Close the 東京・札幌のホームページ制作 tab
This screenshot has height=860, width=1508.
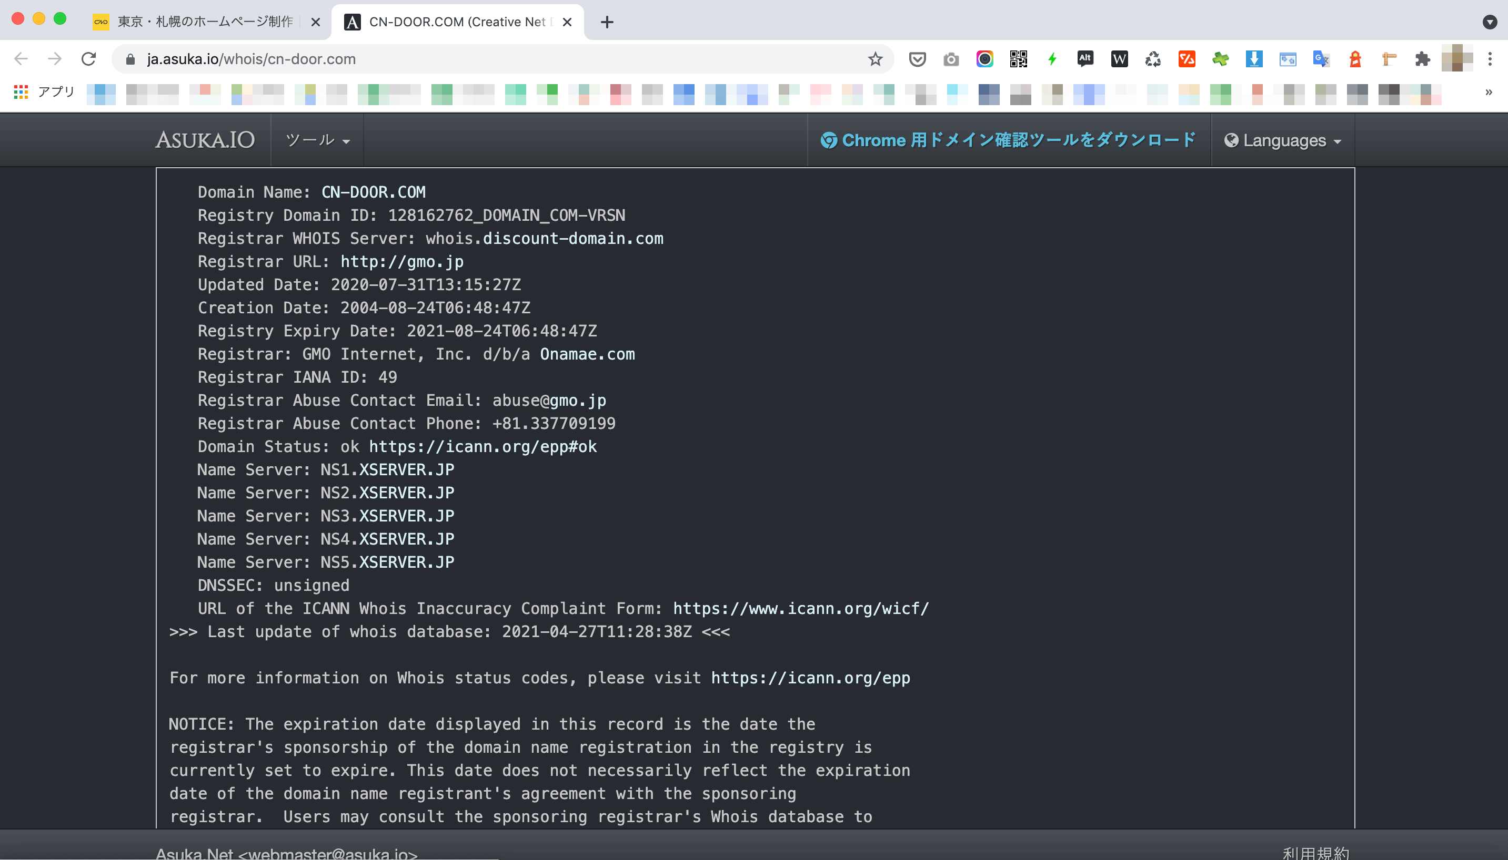coord(316,23)
